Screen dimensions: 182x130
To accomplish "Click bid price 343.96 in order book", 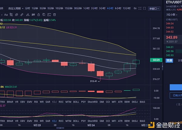I will tap(170, 51).
